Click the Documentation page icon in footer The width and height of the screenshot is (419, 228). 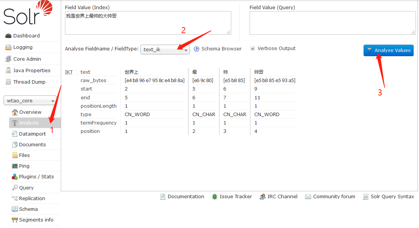point(163,197)
